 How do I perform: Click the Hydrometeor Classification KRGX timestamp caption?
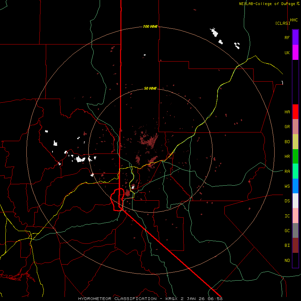click(x=150, y=299)
